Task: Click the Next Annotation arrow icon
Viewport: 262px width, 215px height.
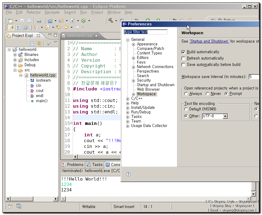Action: point(36,27)
